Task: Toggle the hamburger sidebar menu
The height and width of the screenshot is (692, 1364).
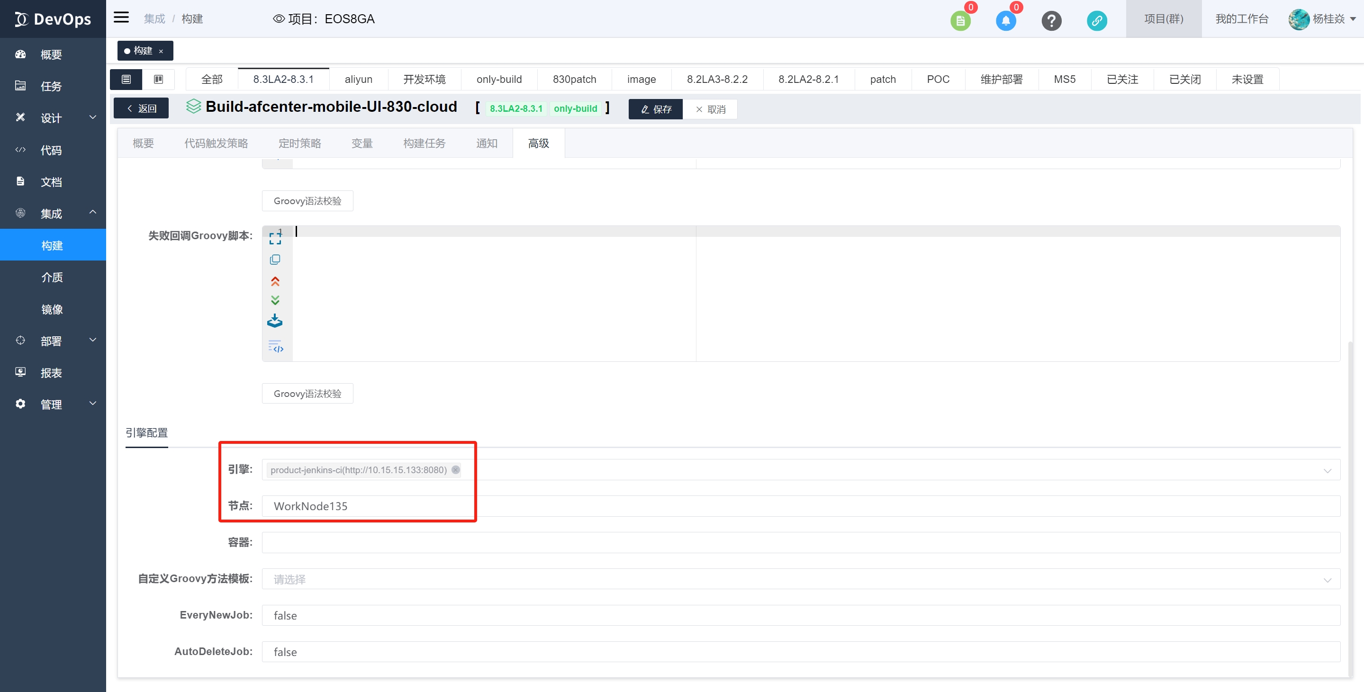Action: (121, 18)
